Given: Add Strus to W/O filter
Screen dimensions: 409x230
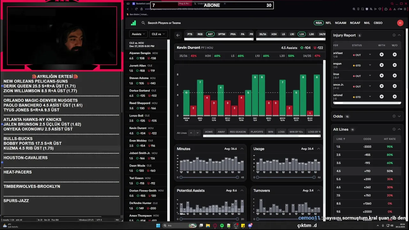Looking at the screenshot, I should pos(395,76).
